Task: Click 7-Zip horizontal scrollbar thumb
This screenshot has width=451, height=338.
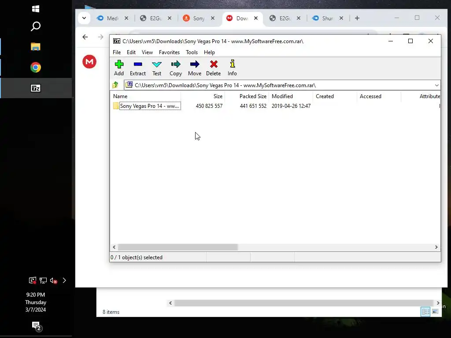Action: pyautogui.click(x=178, y=247)
